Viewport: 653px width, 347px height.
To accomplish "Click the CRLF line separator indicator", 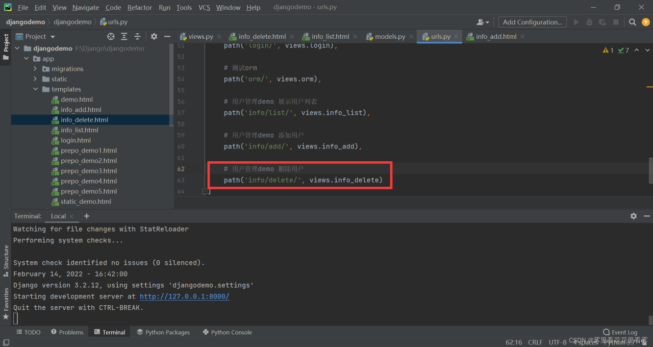I will point(536,342).
